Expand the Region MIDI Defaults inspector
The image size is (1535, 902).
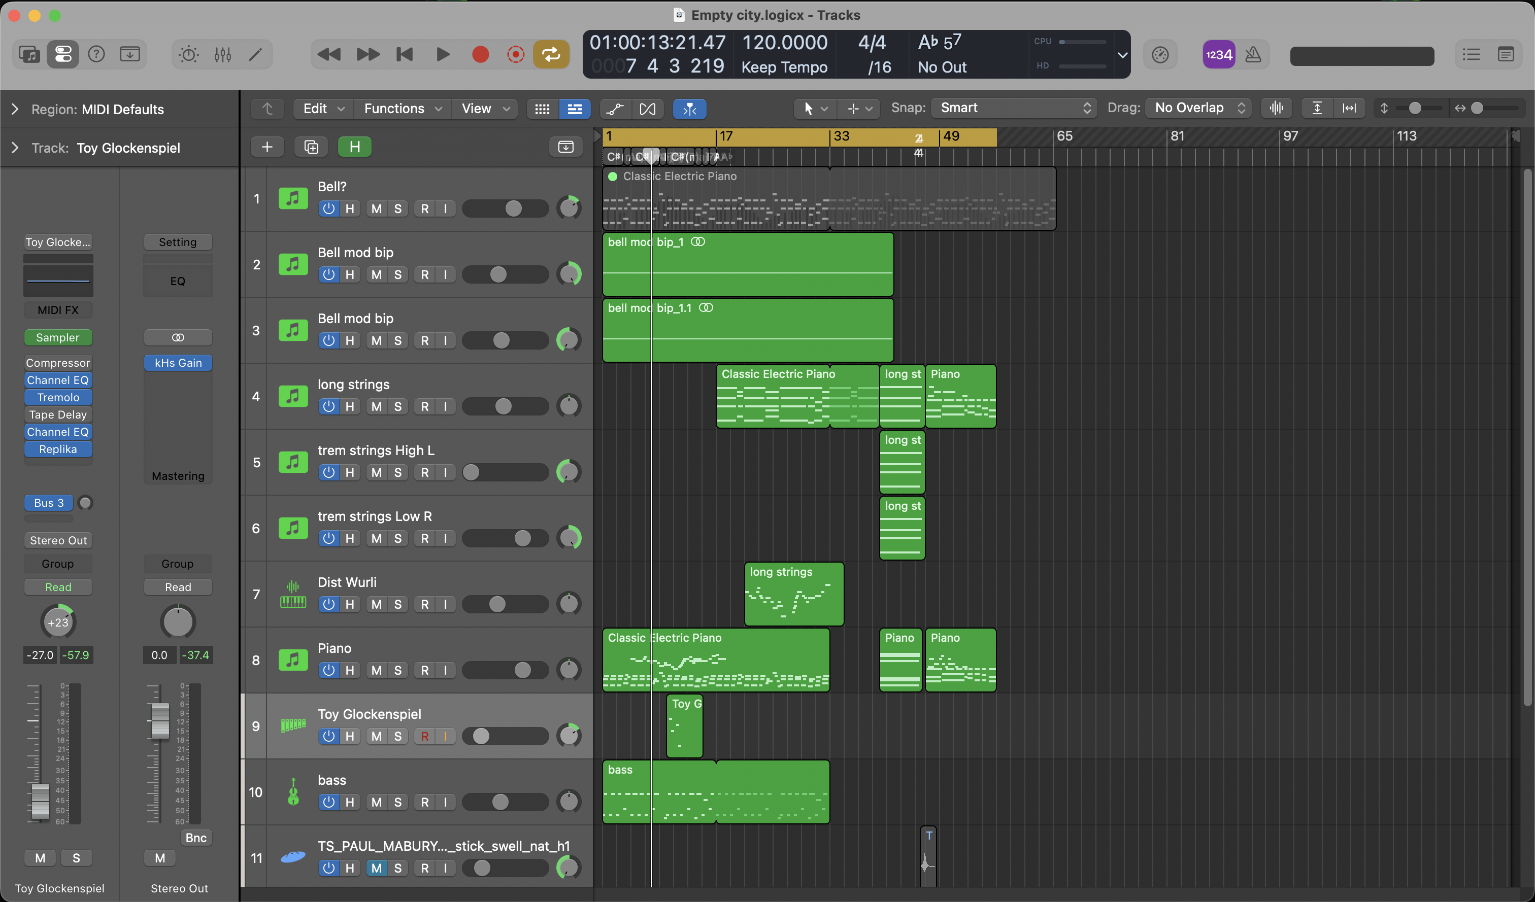pyautogui.click(x=15, y=110)
